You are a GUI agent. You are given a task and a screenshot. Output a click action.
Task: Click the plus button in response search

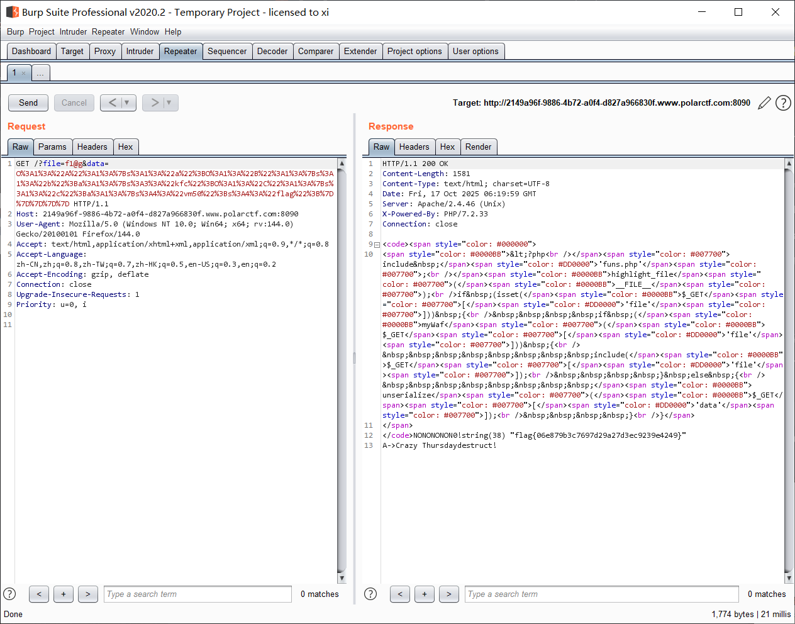425,594
